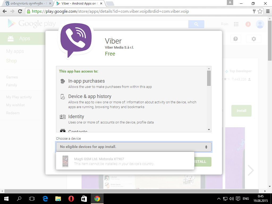
Task: Click the Viber app logo
Action: (76, 40)
